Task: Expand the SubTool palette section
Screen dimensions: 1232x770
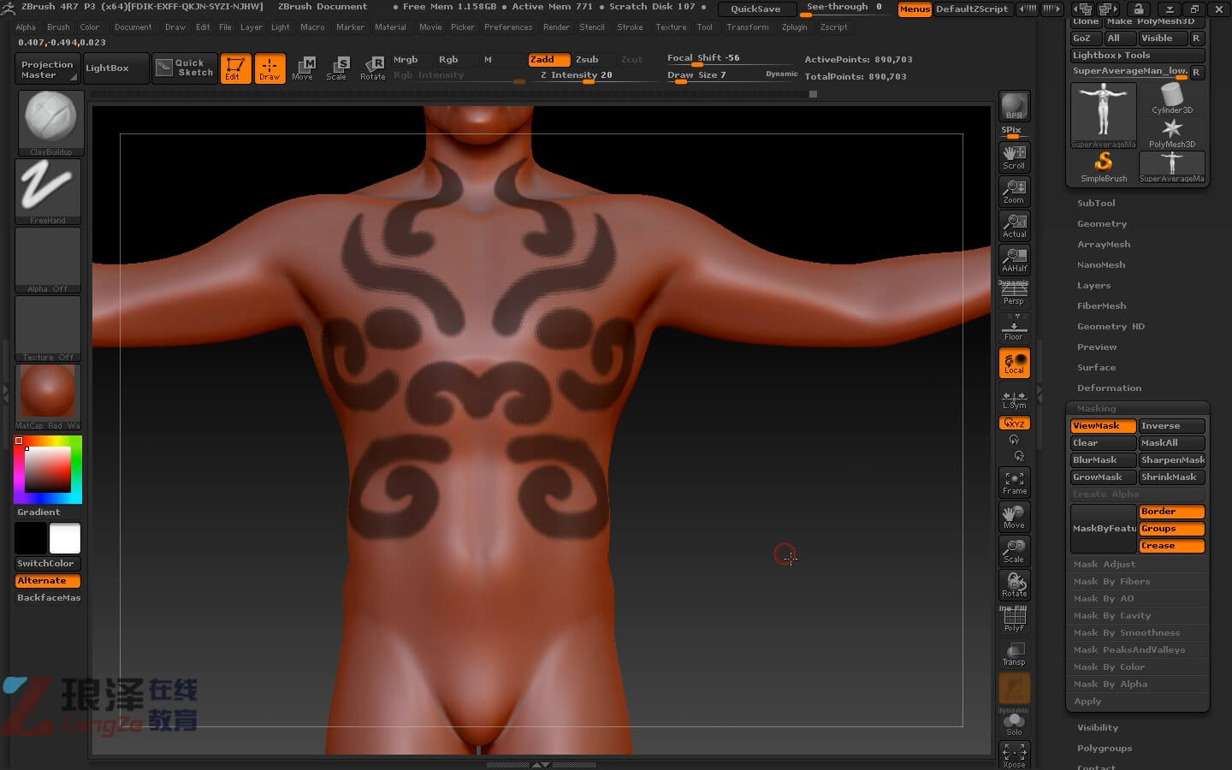Action: pyautogui.click(x=1096, y=204)
